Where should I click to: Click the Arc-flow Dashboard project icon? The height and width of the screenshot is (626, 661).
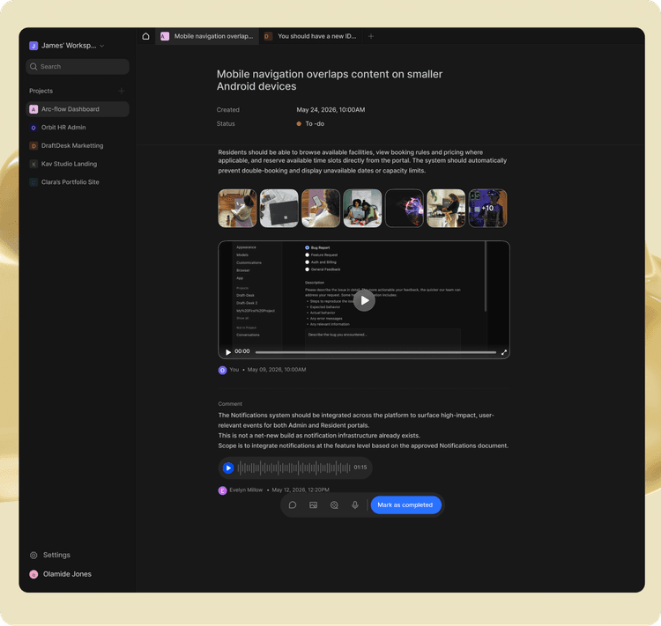pos(33,109)
